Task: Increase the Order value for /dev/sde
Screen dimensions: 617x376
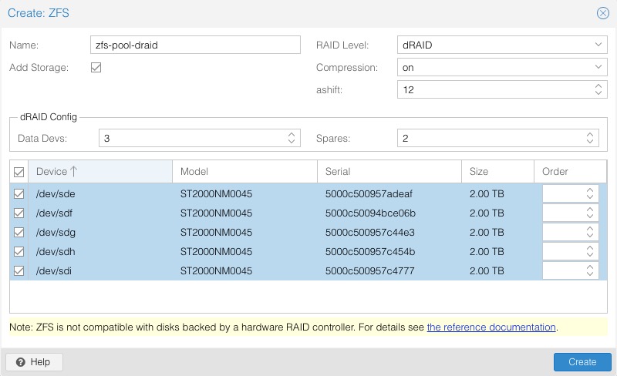Action: coord(589,190)
